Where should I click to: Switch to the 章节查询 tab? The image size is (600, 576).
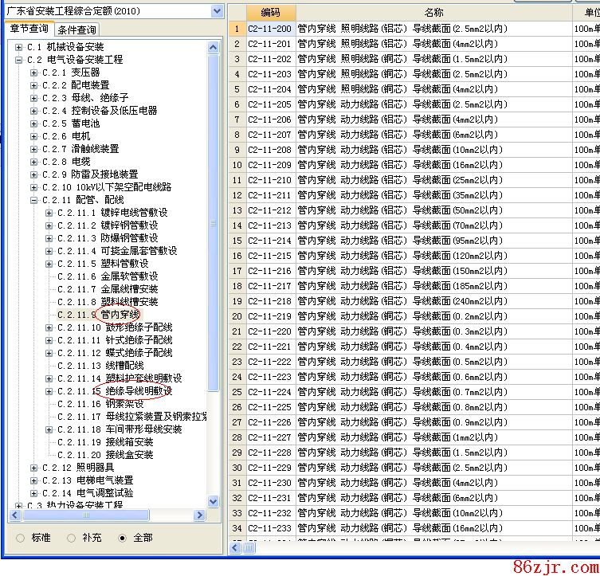point(29,29)
